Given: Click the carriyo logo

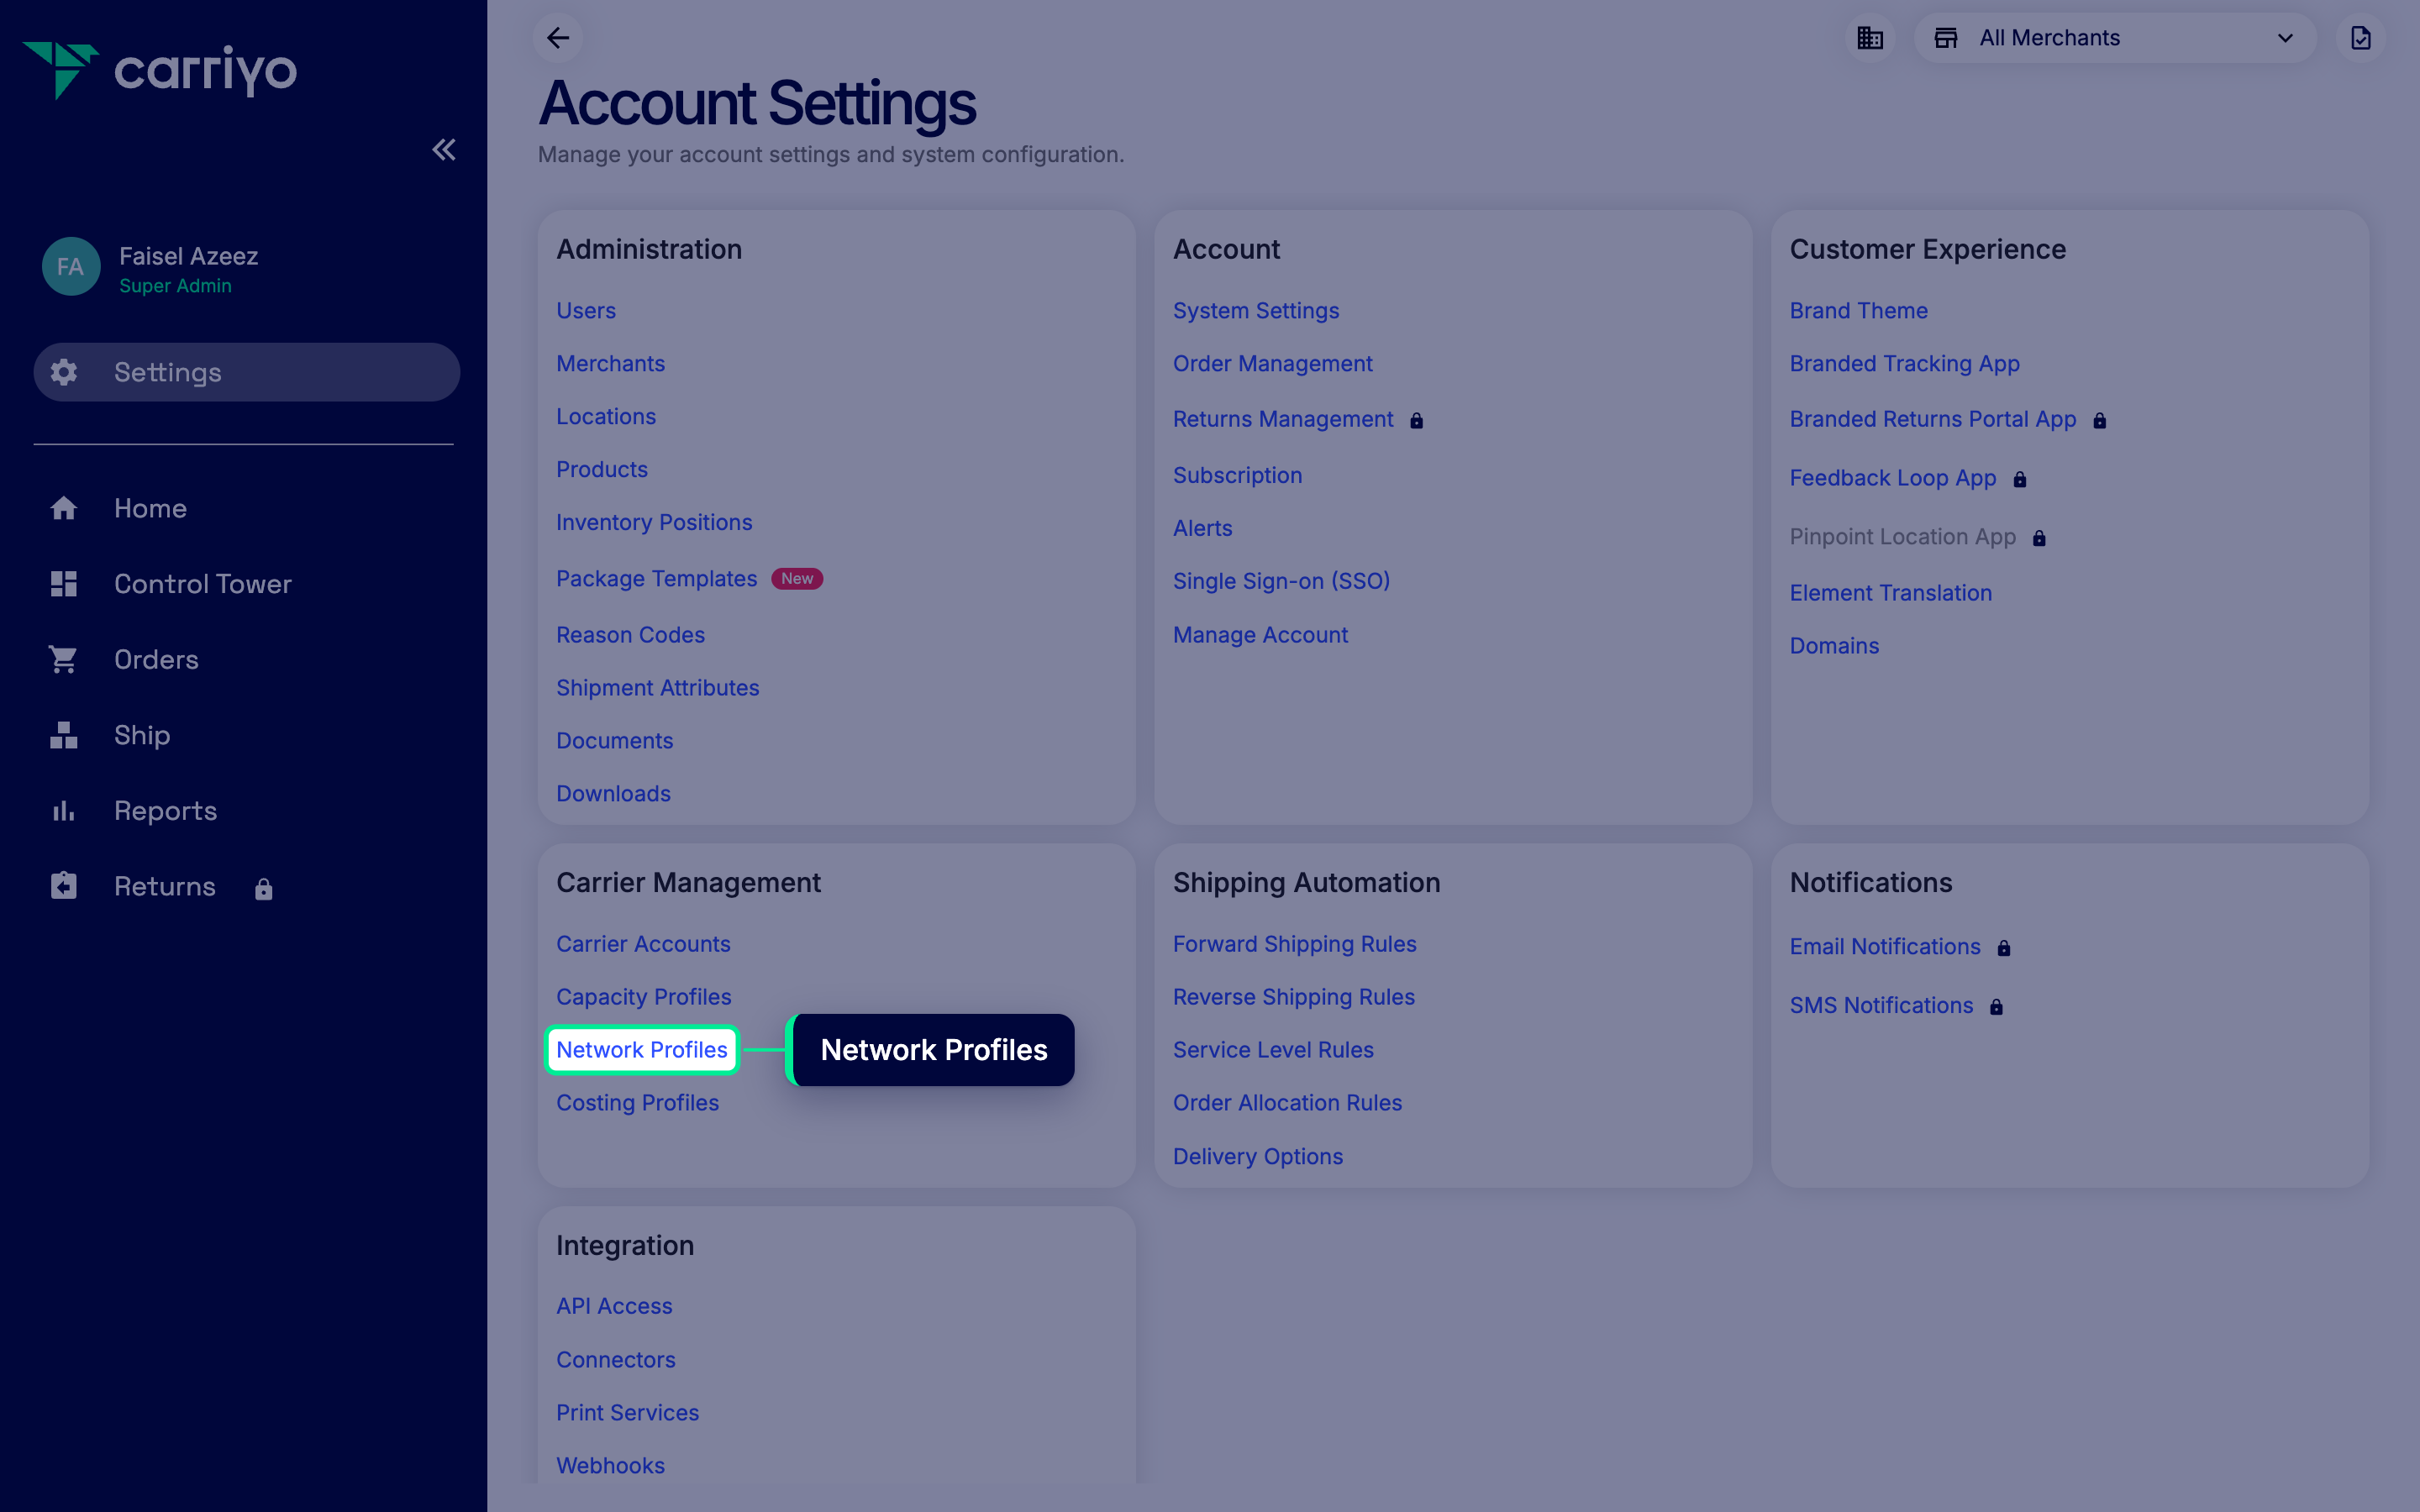Looking at the screenshot, I should pos(160,70).
